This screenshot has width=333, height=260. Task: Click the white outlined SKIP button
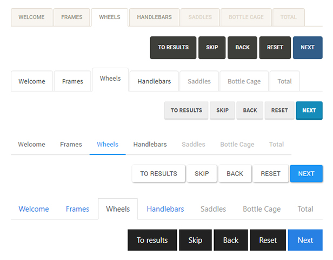pos(202,174)
